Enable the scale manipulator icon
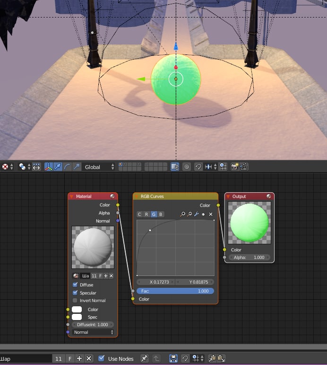 point(76,167)
